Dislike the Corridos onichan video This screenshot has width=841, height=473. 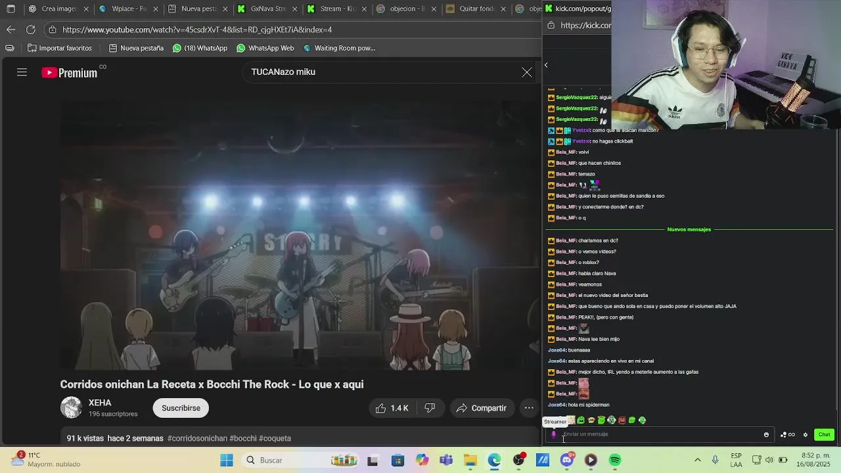tap(430, 408)
